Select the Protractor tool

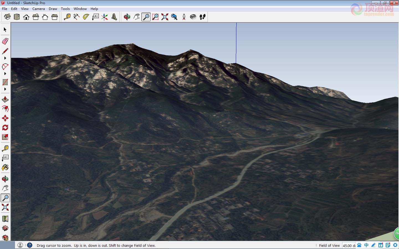click(86, 17)
